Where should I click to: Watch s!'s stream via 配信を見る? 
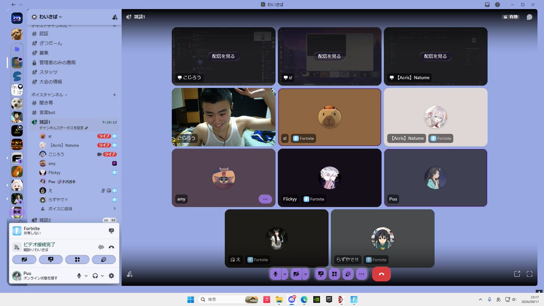click(330, 56)
